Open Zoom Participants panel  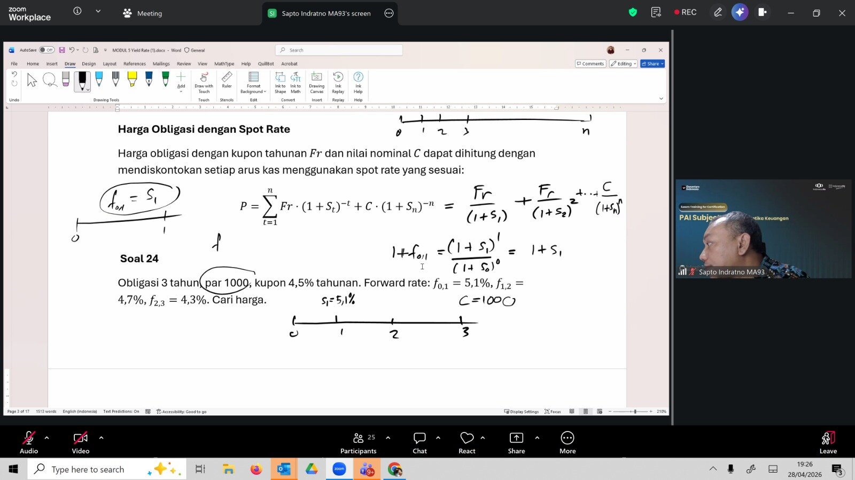(359, 442)
